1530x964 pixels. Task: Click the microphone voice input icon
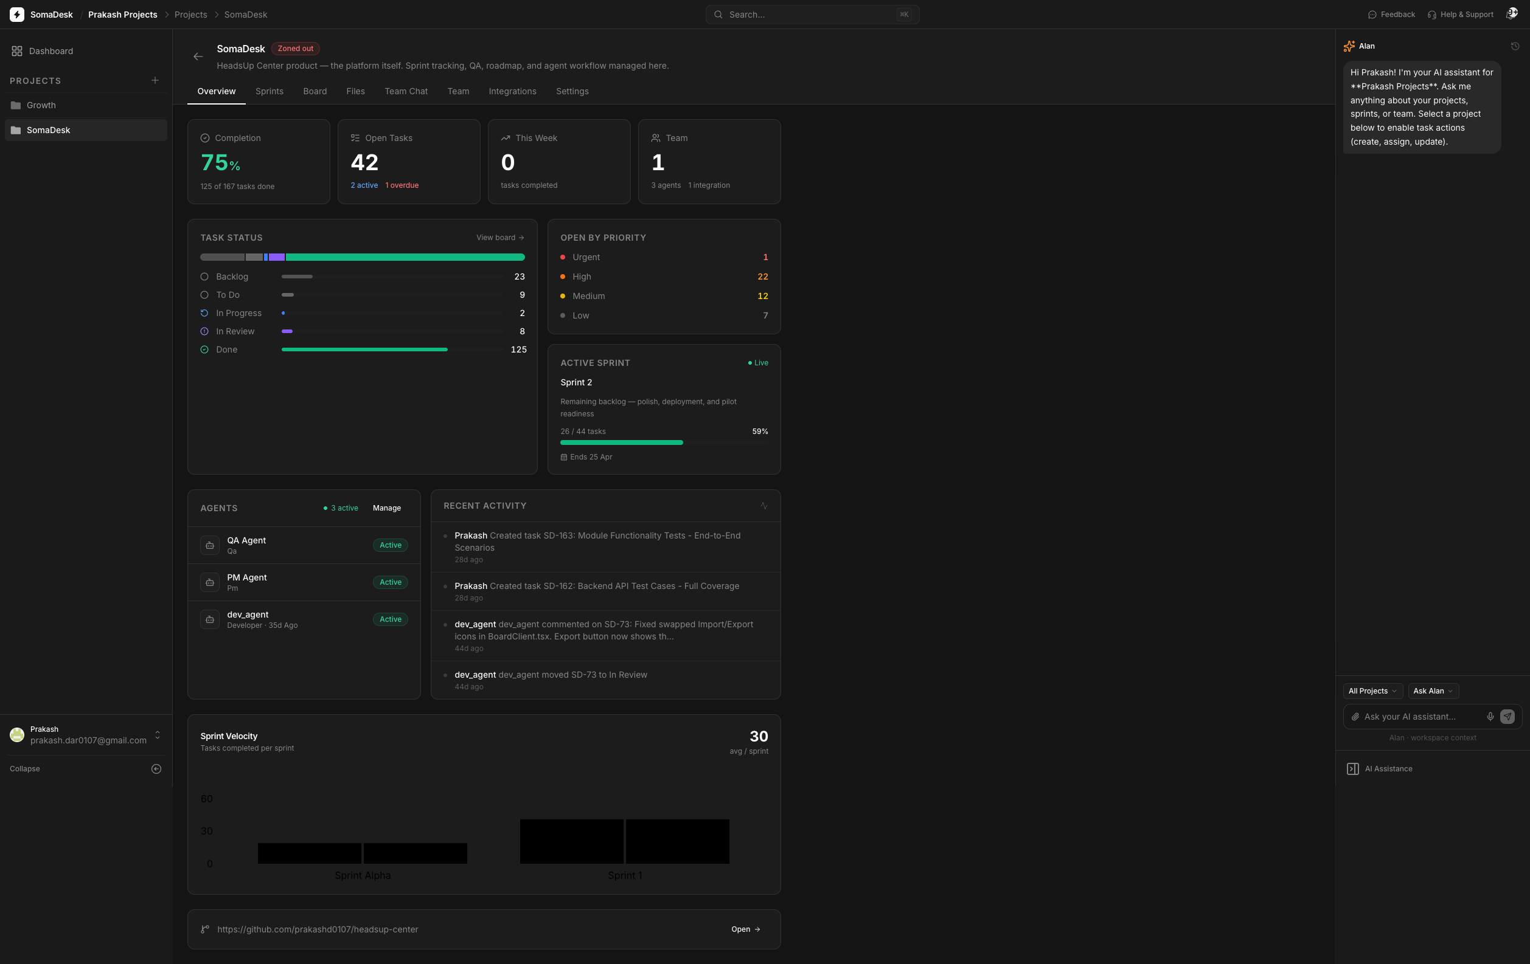click(1490, 717)
